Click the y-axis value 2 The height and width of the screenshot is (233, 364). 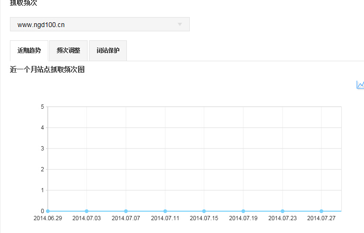point(42,169)
